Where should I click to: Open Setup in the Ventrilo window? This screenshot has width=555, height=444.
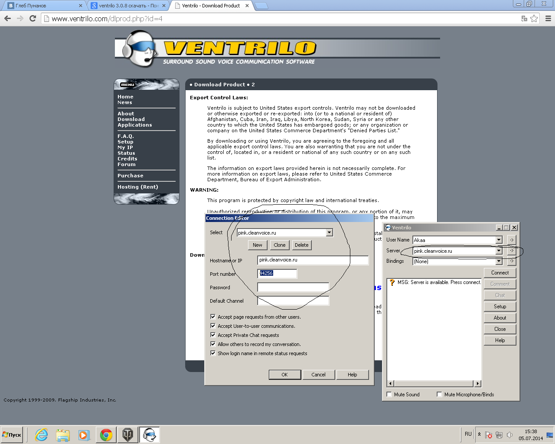click(x=500, y=307)
